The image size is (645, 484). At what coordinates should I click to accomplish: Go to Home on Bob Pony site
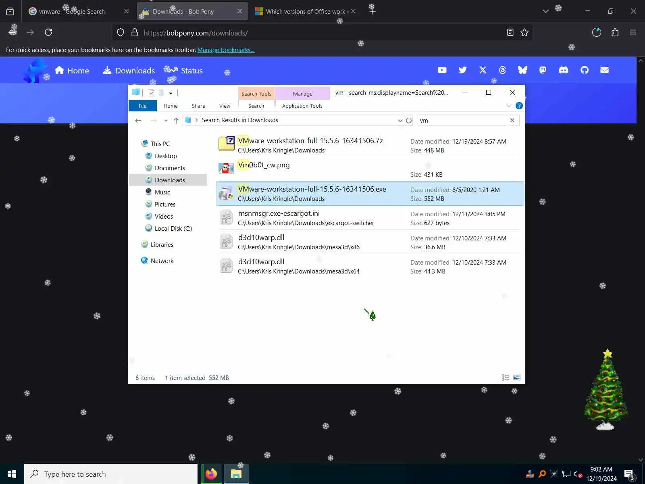click(72, 71)
